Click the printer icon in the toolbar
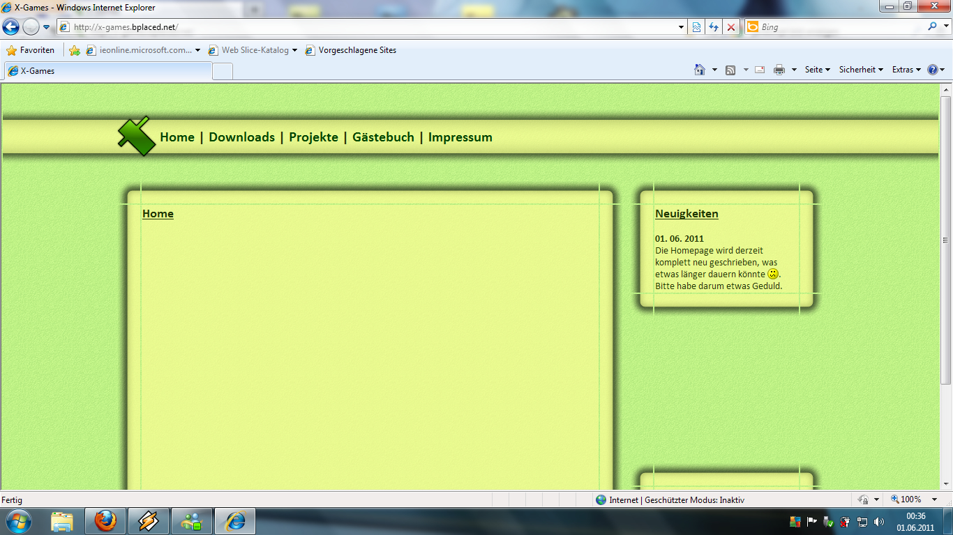Viewport: 953px width, 535px height. (779, 70)
